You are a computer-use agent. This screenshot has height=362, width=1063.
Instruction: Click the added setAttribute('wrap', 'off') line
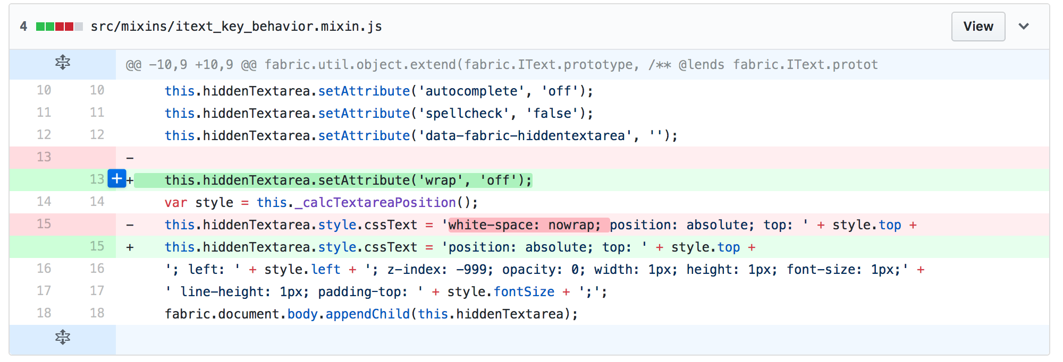pos(348,180)
